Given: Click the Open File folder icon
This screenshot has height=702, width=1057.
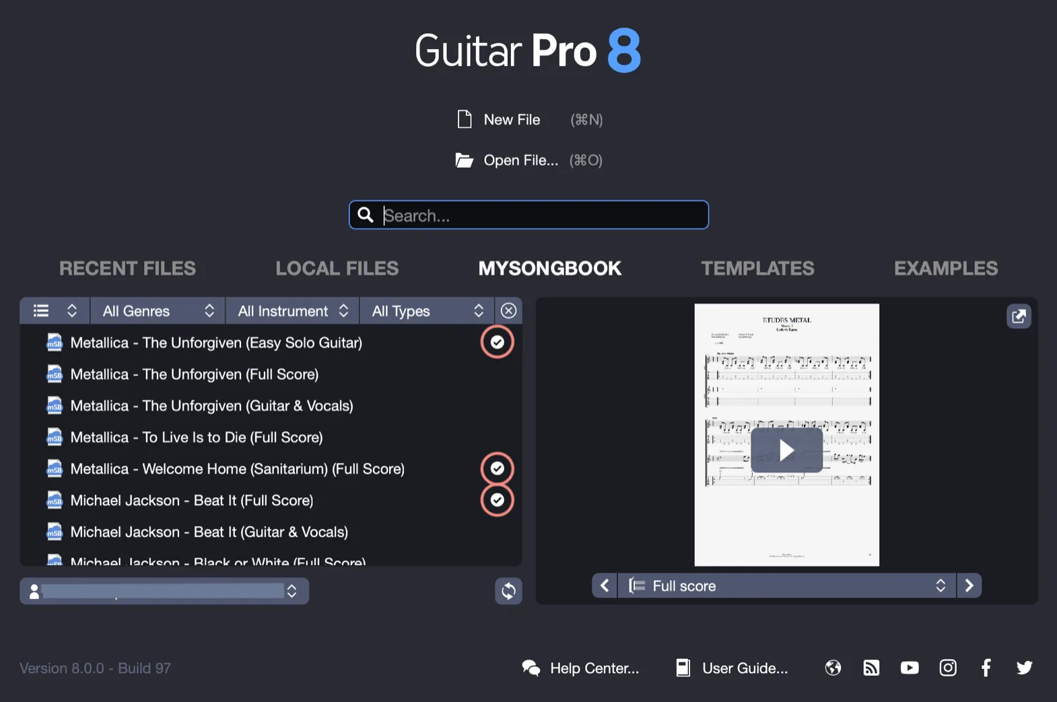Looking at the screenshot, I should tap(464, 160).
